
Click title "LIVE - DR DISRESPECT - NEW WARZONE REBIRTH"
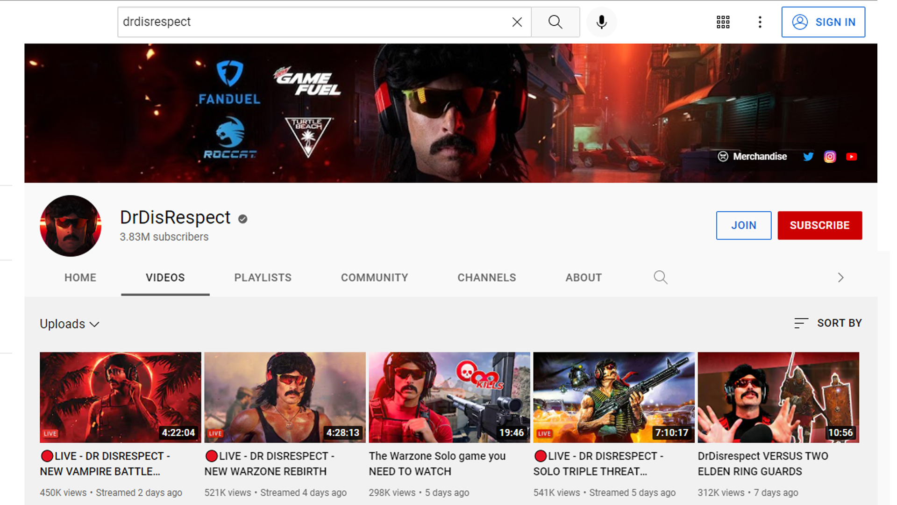pos(270,464)
